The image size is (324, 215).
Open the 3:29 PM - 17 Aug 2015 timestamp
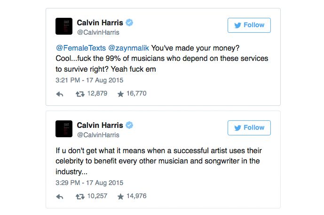pos(89,183)
